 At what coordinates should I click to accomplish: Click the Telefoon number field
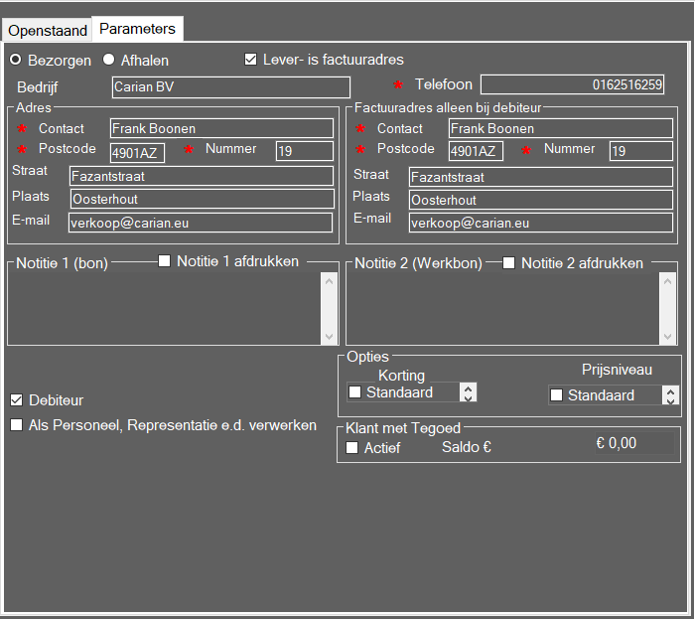(572, 85)
